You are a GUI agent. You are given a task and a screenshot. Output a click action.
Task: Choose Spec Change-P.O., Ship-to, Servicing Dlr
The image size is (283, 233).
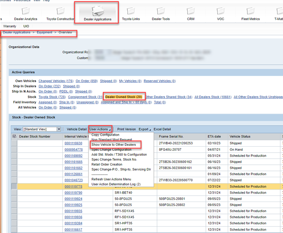tap(121, 169)
